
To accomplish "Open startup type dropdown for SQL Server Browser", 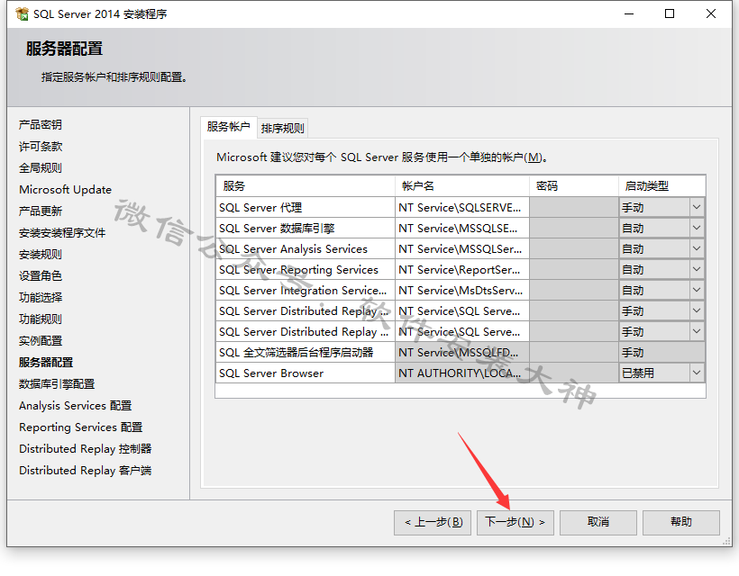I will pyautogui.click(x=697, y=373).
